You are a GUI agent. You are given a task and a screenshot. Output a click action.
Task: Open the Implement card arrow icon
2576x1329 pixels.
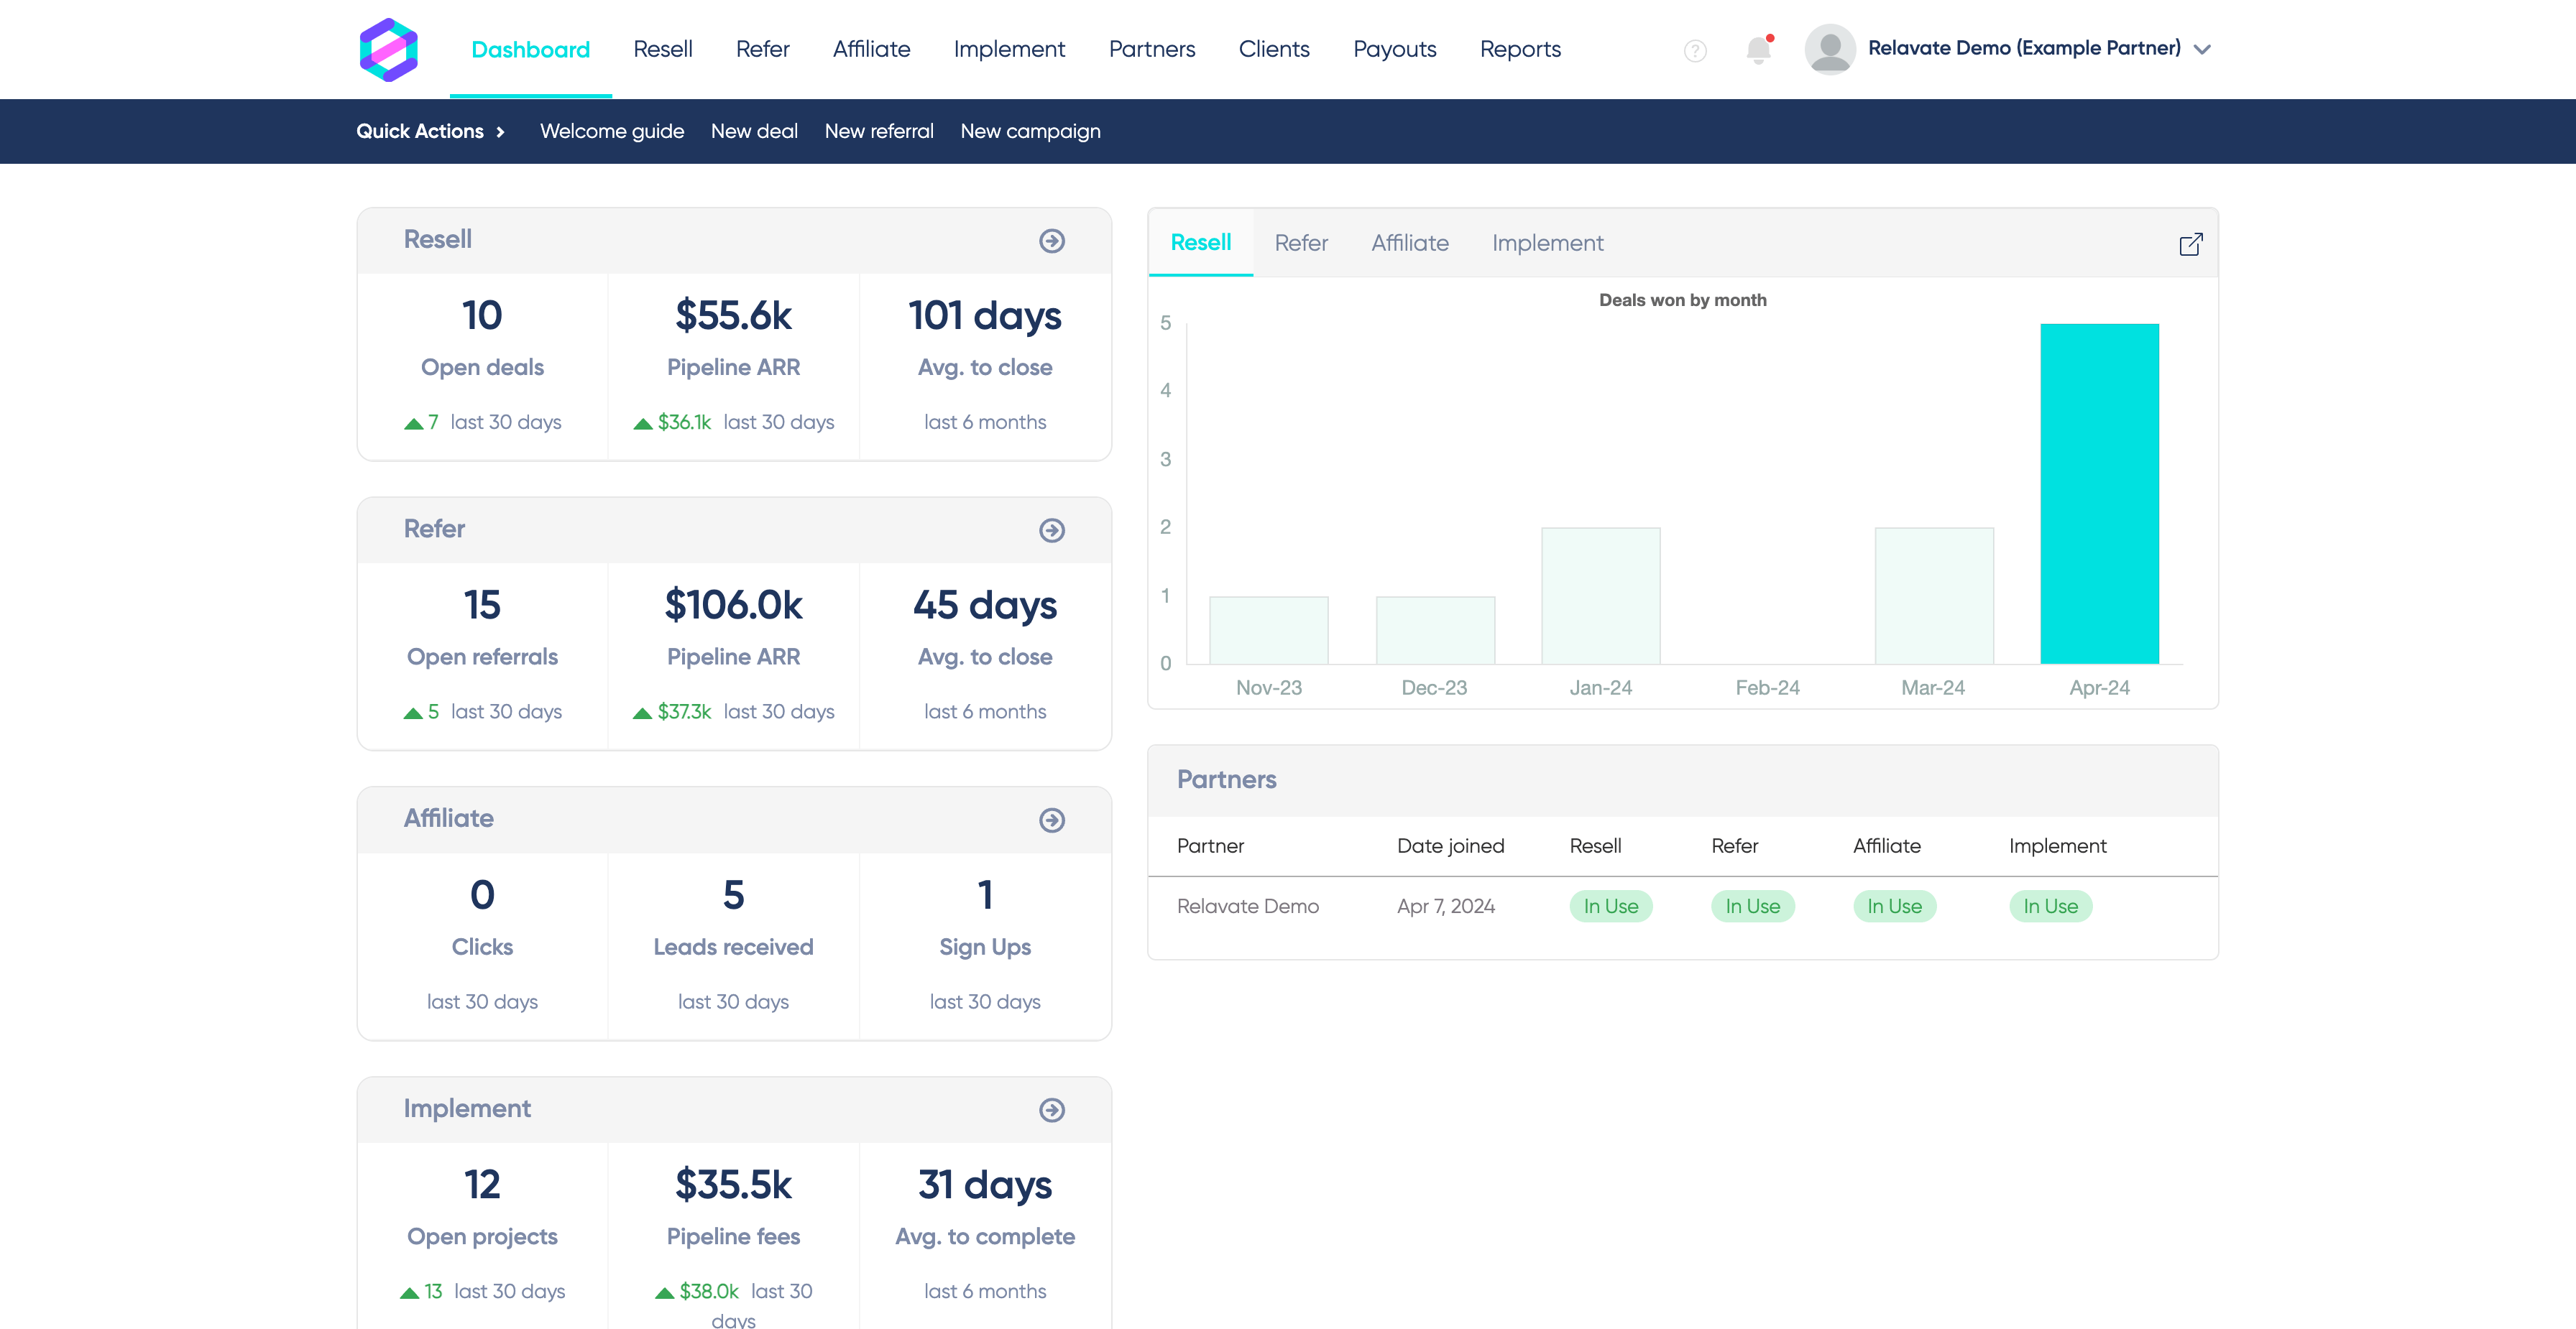(x=1051, y=1110)
